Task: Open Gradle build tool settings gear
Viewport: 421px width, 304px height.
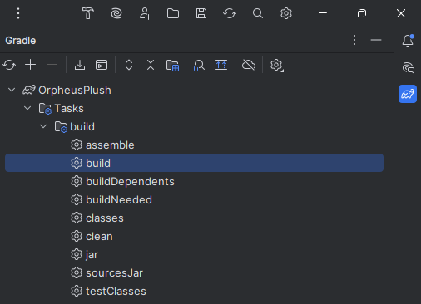Action: (x=277, y=66)
